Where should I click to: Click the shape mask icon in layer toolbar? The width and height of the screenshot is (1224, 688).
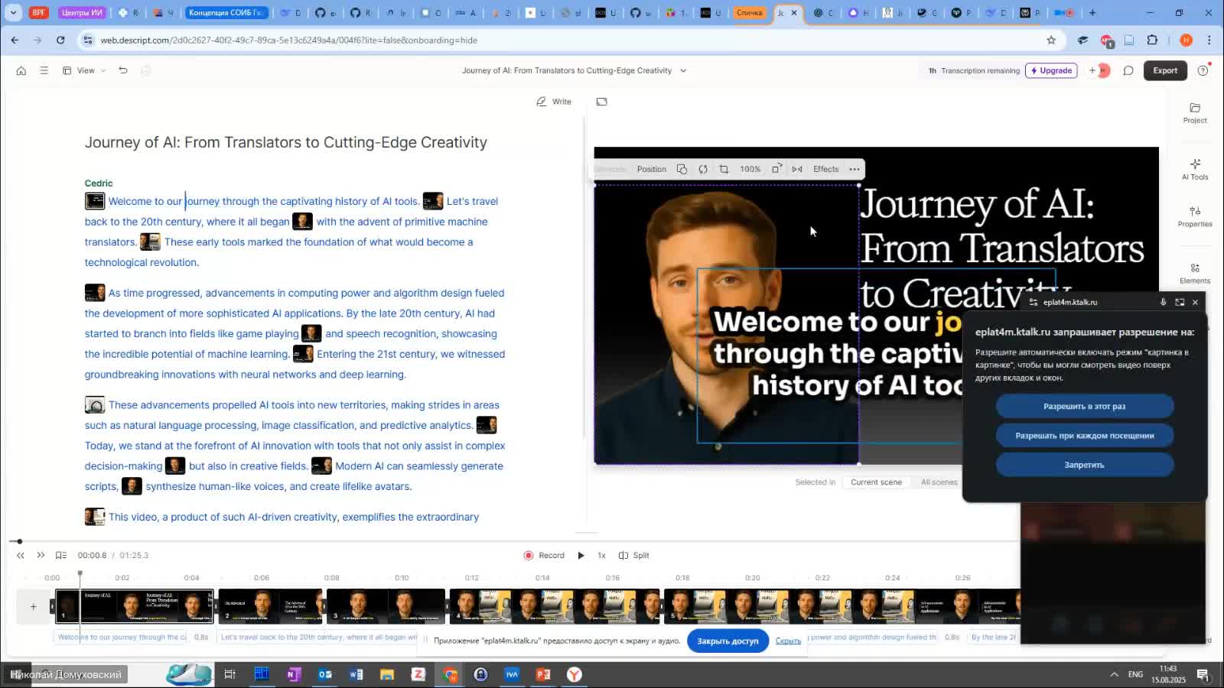(682, 169)
